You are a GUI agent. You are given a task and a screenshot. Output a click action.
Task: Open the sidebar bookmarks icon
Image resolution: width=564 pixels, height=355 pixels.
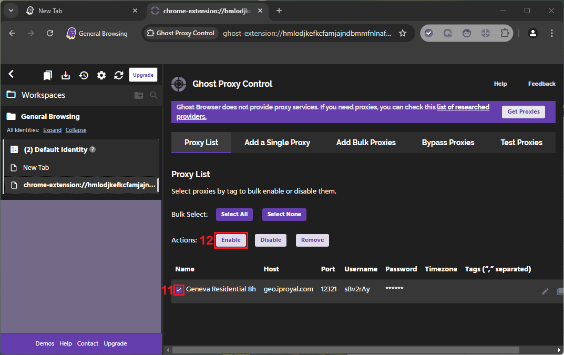[x=48, y=75]
